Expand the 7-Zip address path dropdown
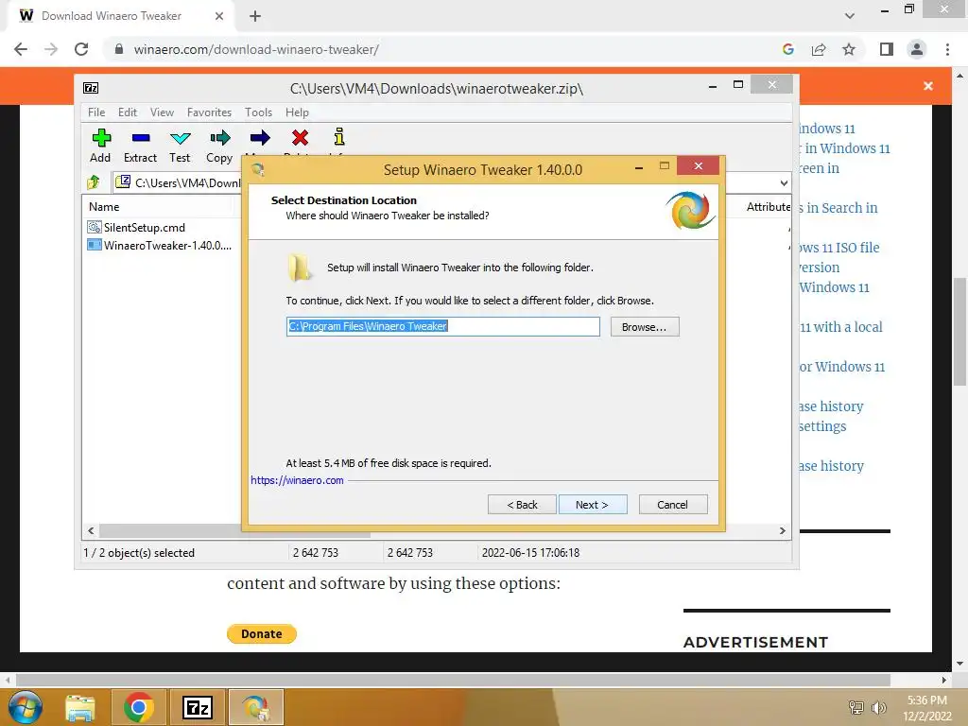 click(x=784, y=182)
